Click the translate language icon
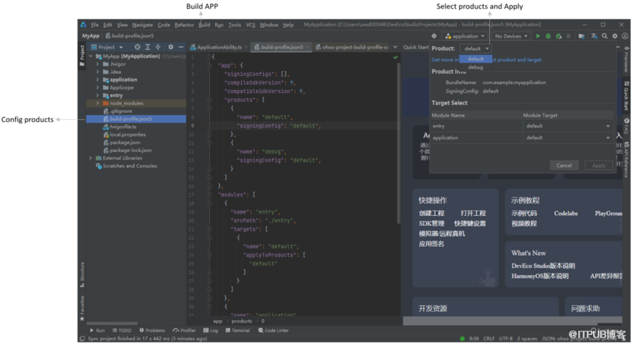633x345 pixels. pyautogui.click(x=594, y=36)
